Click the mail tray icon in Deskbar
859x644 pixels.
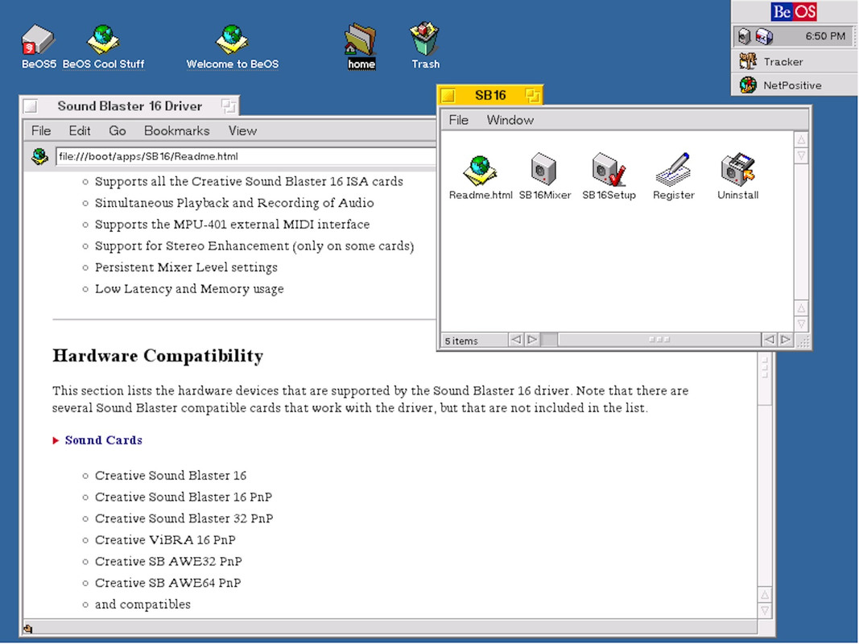(764, 36)
